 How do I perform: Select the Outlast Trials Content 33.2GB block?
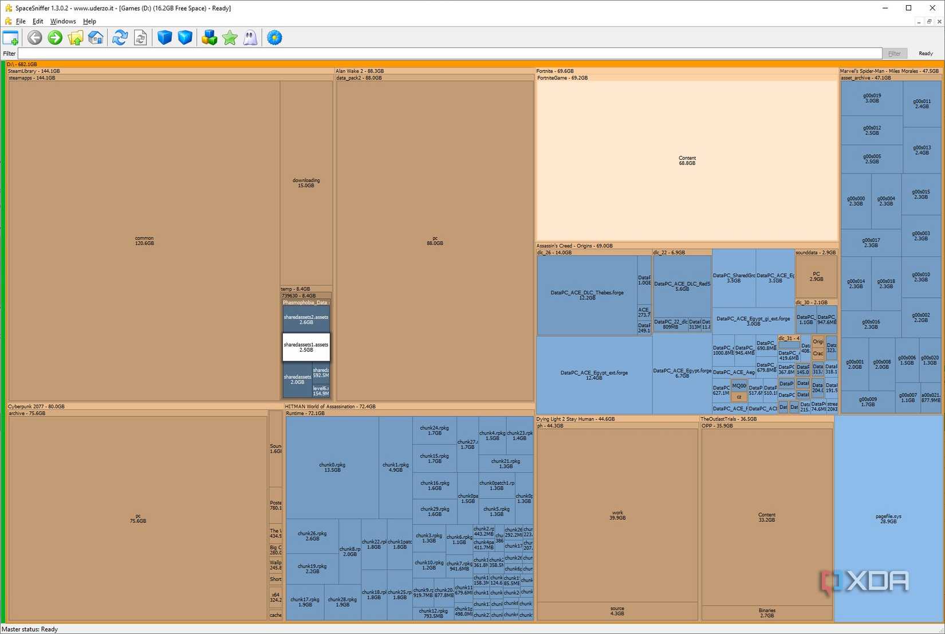[x=767, y=517]
